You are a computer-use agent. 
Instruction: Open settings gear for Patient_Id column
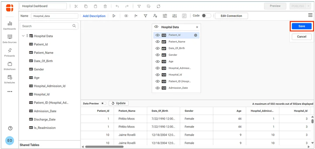196,35
